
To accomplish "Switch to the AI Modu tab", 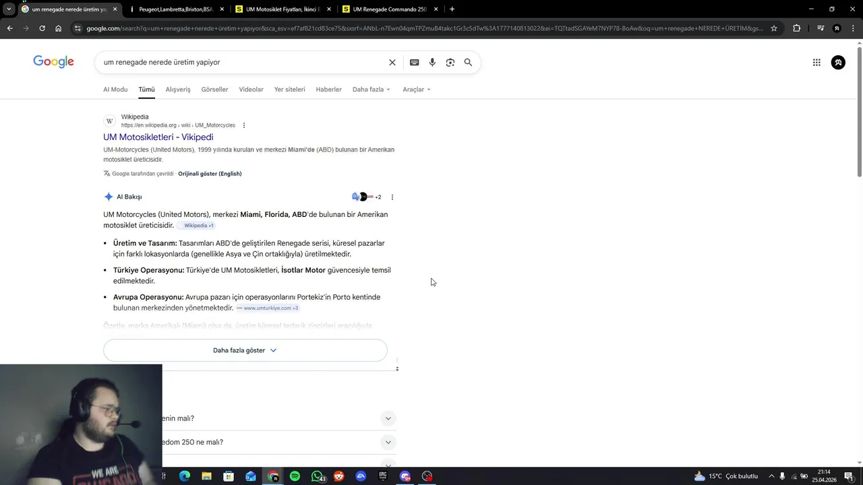I will pyautogui.click(x=115, y=90).
